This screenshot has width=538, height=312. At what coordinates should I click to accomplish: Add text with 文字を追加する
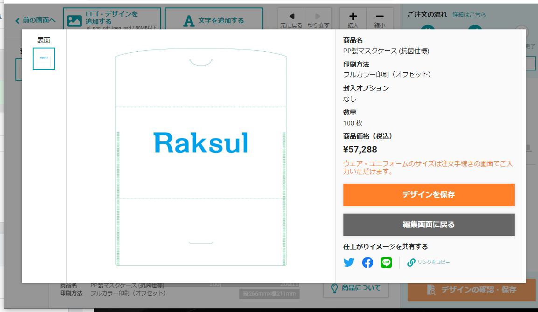pos(214,19)
